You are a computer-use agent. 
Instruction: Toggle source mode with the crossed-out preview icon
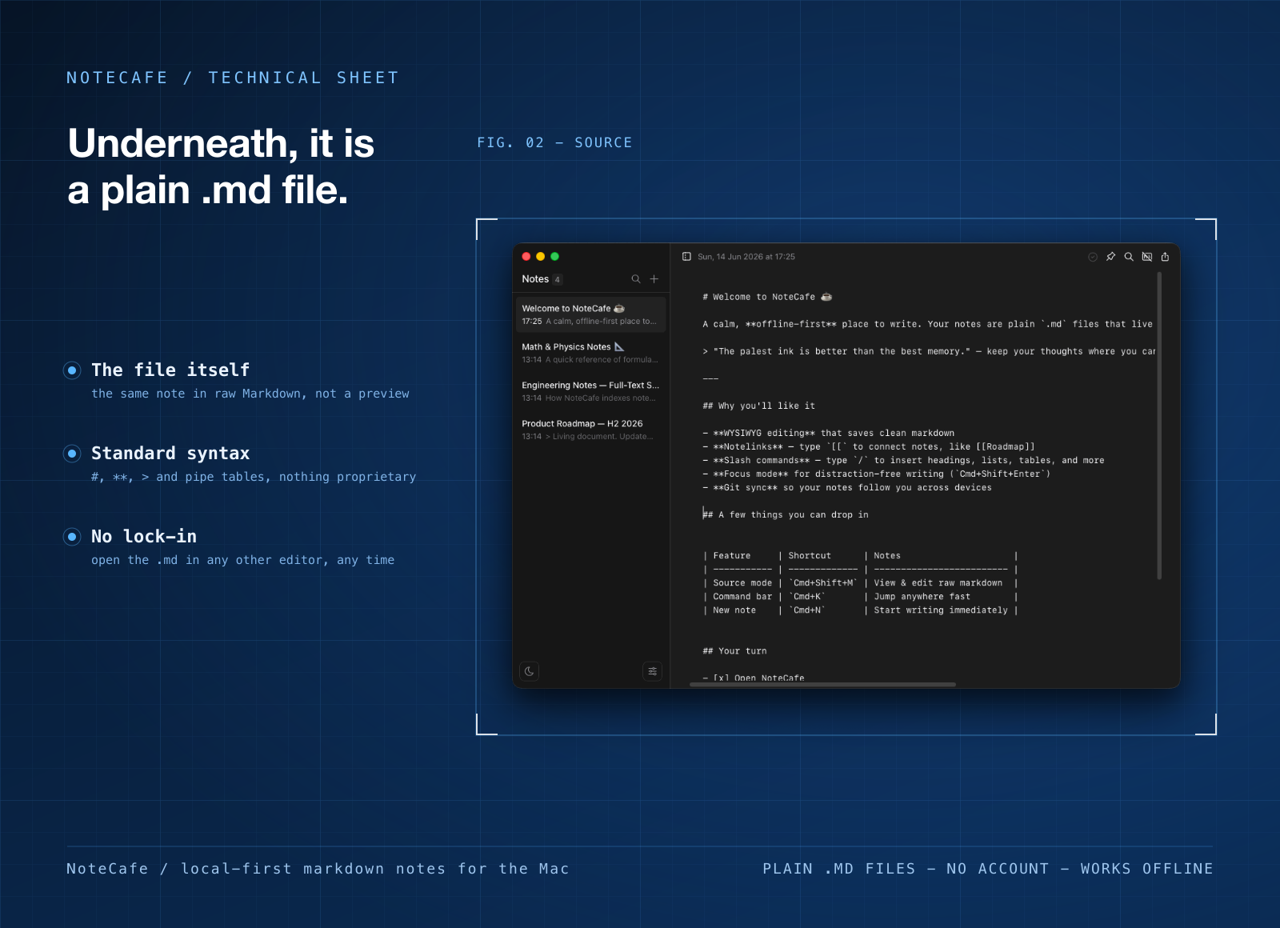coord(1147,257)
